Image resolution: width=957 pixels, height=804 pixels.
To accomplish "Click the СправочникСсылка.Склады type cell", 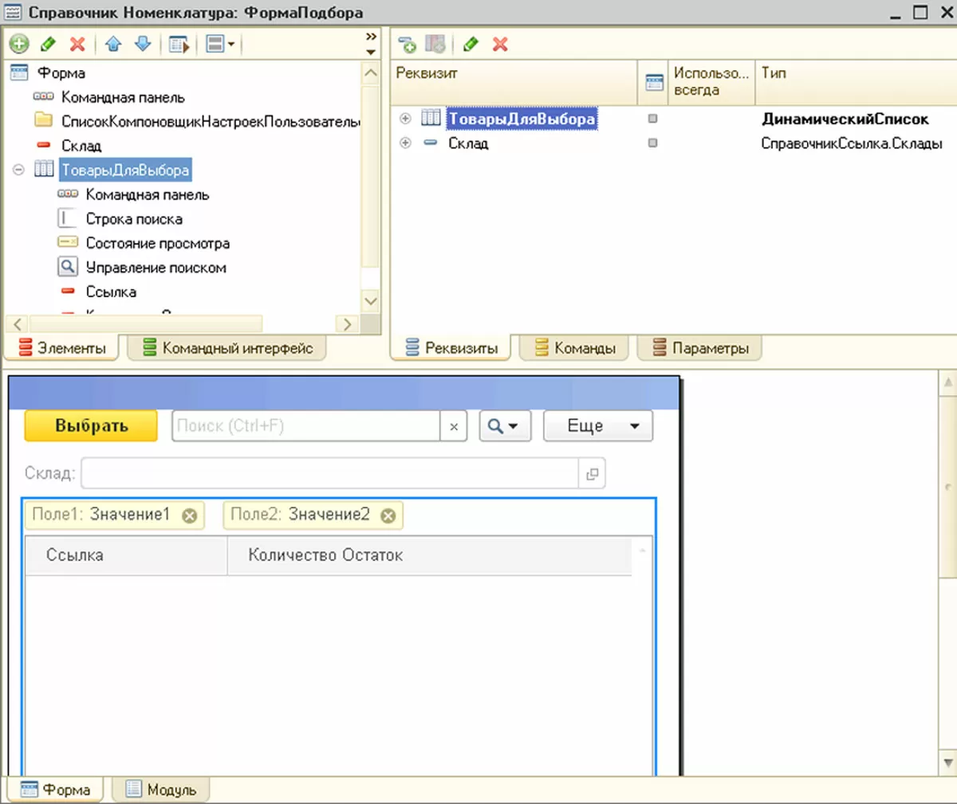I will (x=852, y=143).
